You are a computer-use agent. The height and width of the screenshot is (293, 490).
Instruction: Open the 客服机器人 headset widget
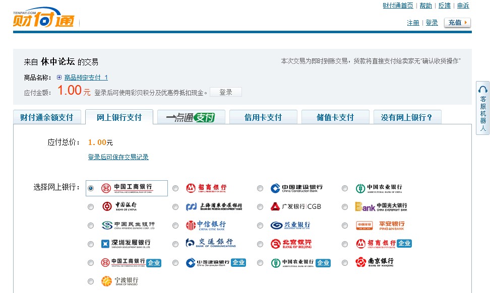click(483, 108)
